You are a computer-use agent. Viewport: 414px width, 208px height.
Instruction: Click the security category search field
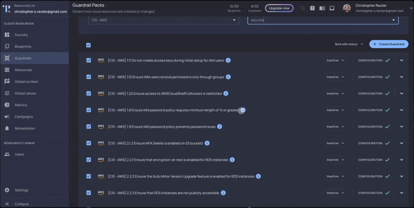tap(319, 20)
